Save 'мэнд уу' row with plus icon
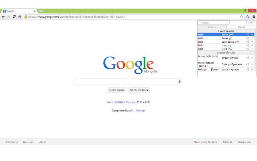This screenshot has height=161, width=257. pyautogui.click(x=252, y=45)
